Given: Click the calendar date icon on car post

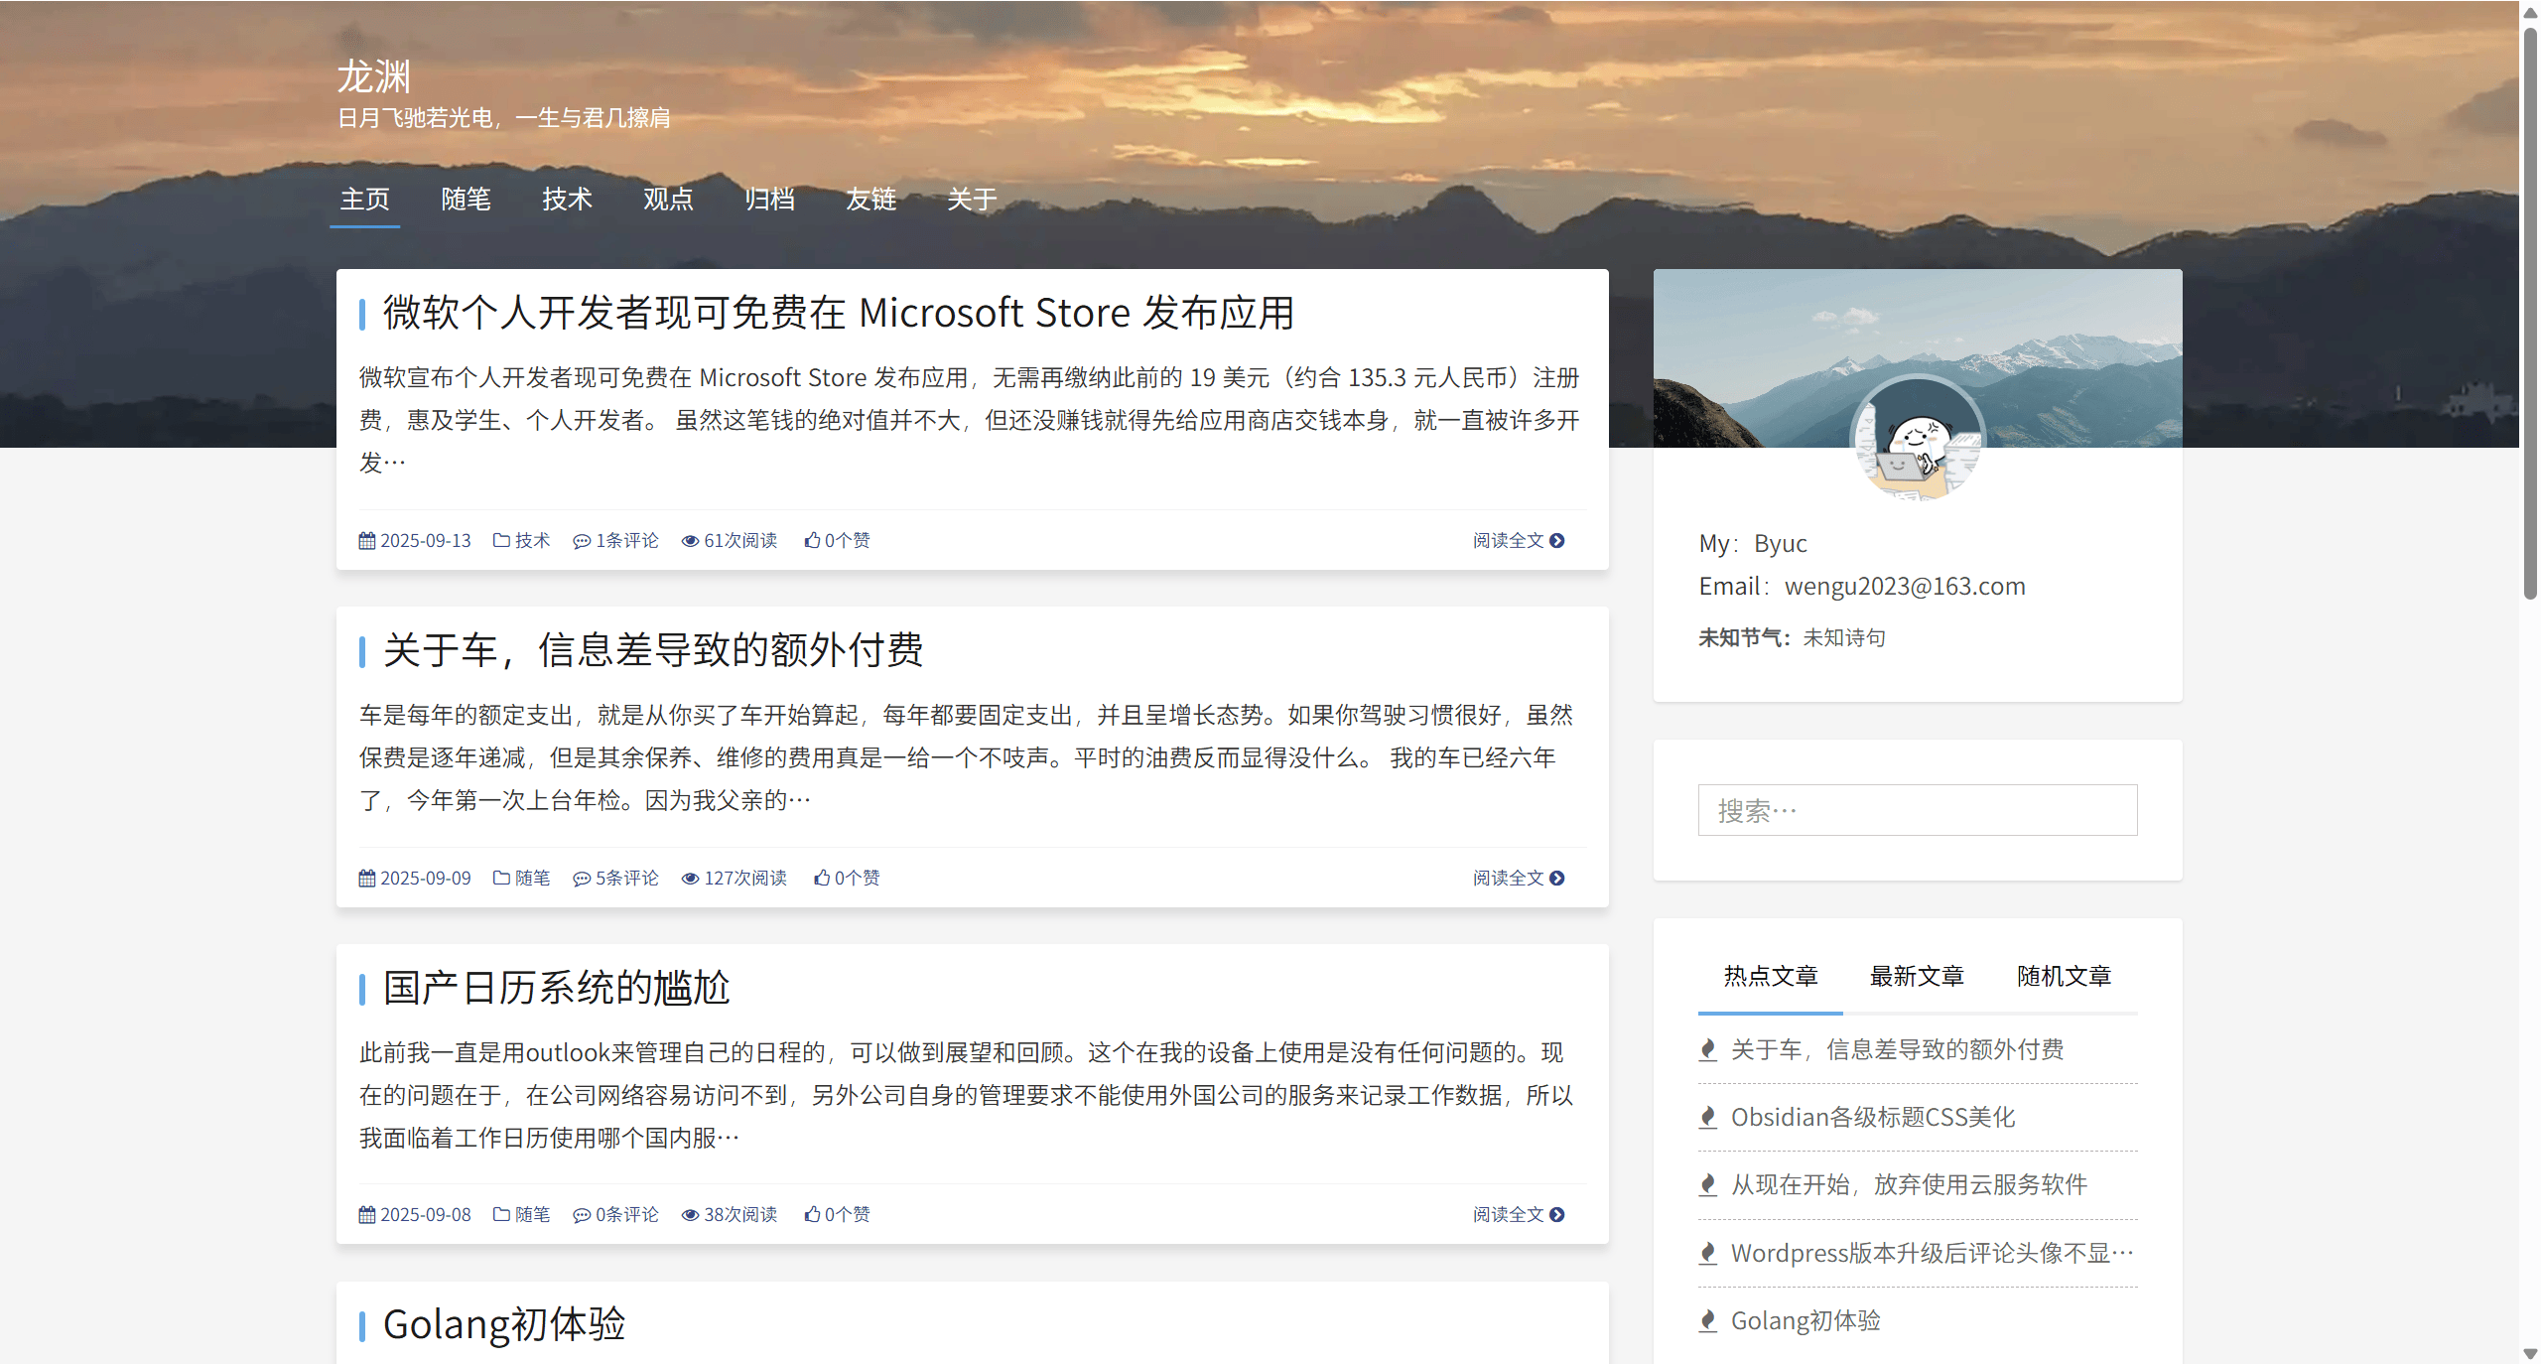Looking at the screenshot, I should pos(367,878).
